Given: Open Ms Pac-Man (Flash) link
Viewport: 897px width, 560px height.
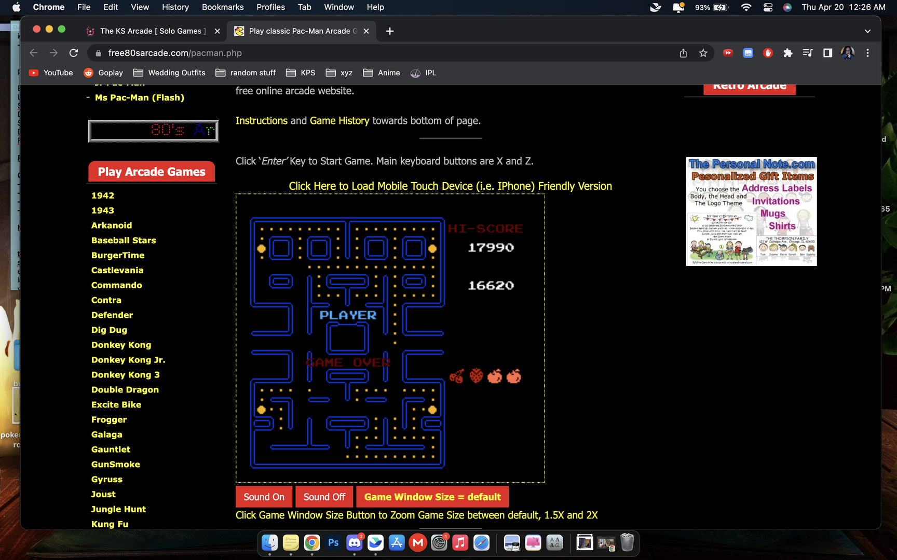Looking at the screenshot, I should click(140, 97).
